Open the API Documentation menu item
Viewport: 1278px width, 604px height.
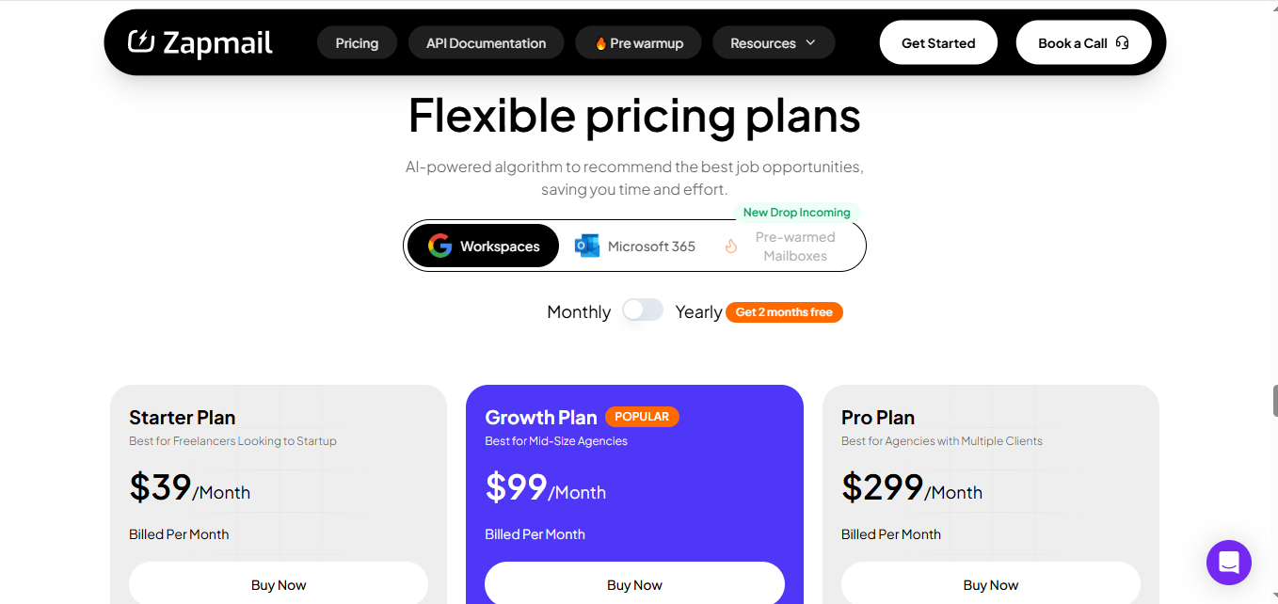pyautogui.click(x=486, y=42)
